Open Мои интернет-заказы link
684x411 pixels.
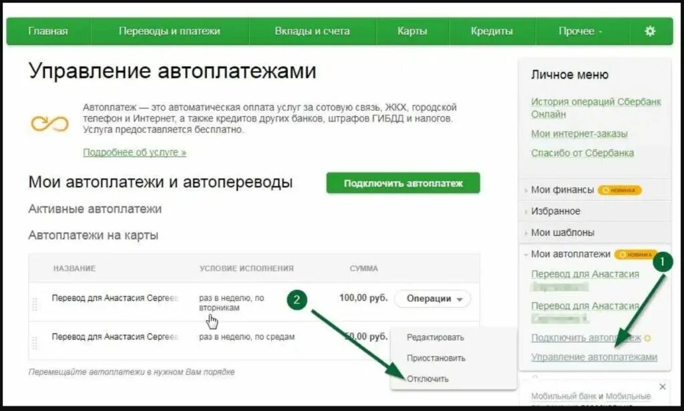click(x=579, y=134)
